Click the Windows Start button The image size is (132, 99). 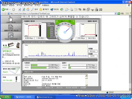click(x=6, y=97)
